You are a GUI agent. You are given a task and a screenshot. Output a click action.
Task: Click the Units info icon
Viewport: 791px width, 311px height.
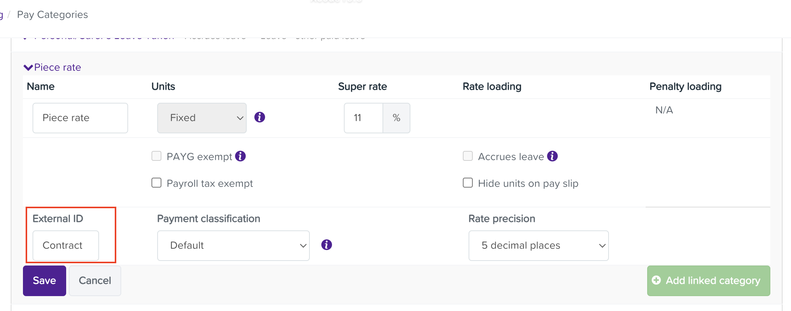[260, 117]
